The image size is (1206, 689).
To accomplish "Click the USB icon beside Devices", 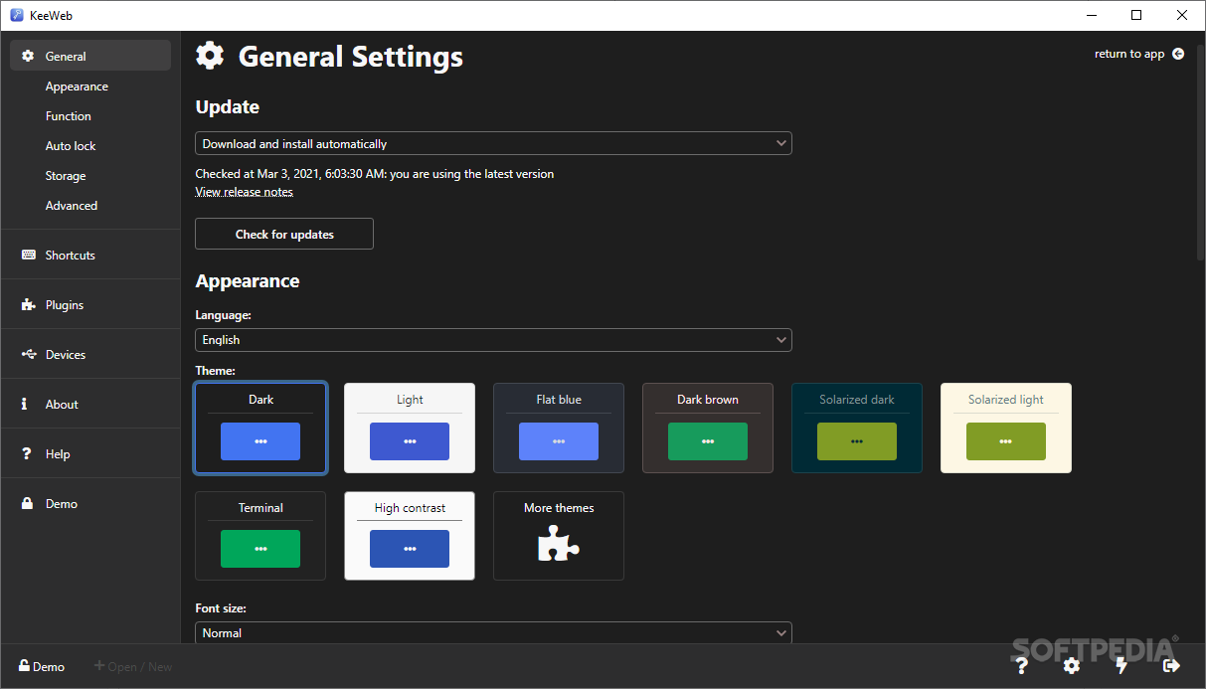I will [28, 355].
